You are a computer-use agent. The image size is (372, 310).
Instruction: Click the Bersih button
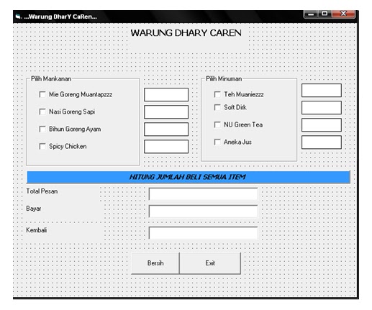click(155, 263)
